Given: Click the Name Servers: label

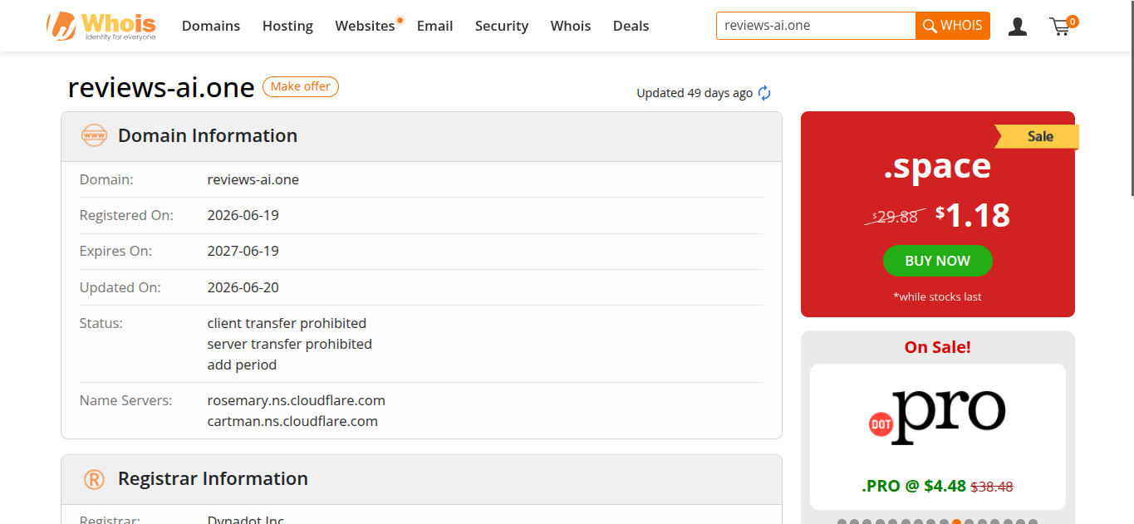Looking at the screenshot, I should click(x=126, y=400).
